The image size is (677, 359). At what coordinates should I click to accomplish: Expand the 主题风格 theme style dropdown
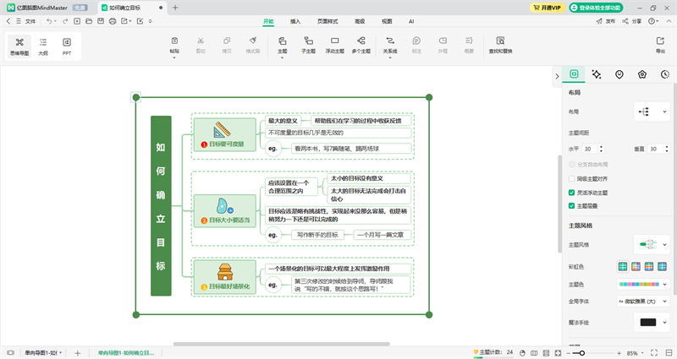point(652,244)
